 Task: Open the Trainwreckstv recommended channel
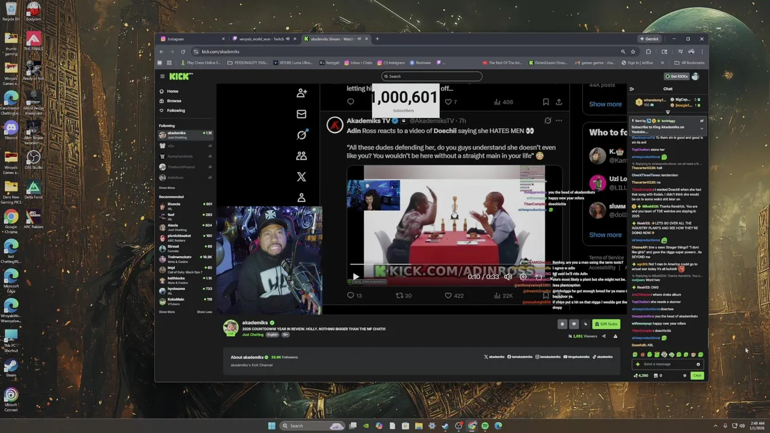pos(185,259)
